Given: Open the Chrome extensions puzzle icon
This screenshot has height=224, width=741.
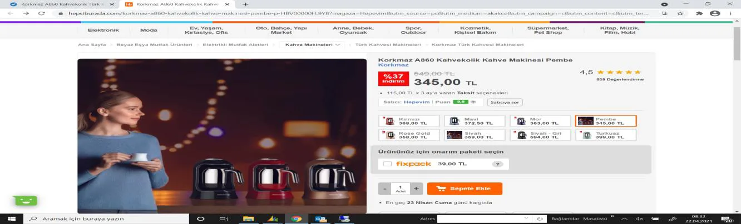Looking at the screenshot, I should click(699, 13).
